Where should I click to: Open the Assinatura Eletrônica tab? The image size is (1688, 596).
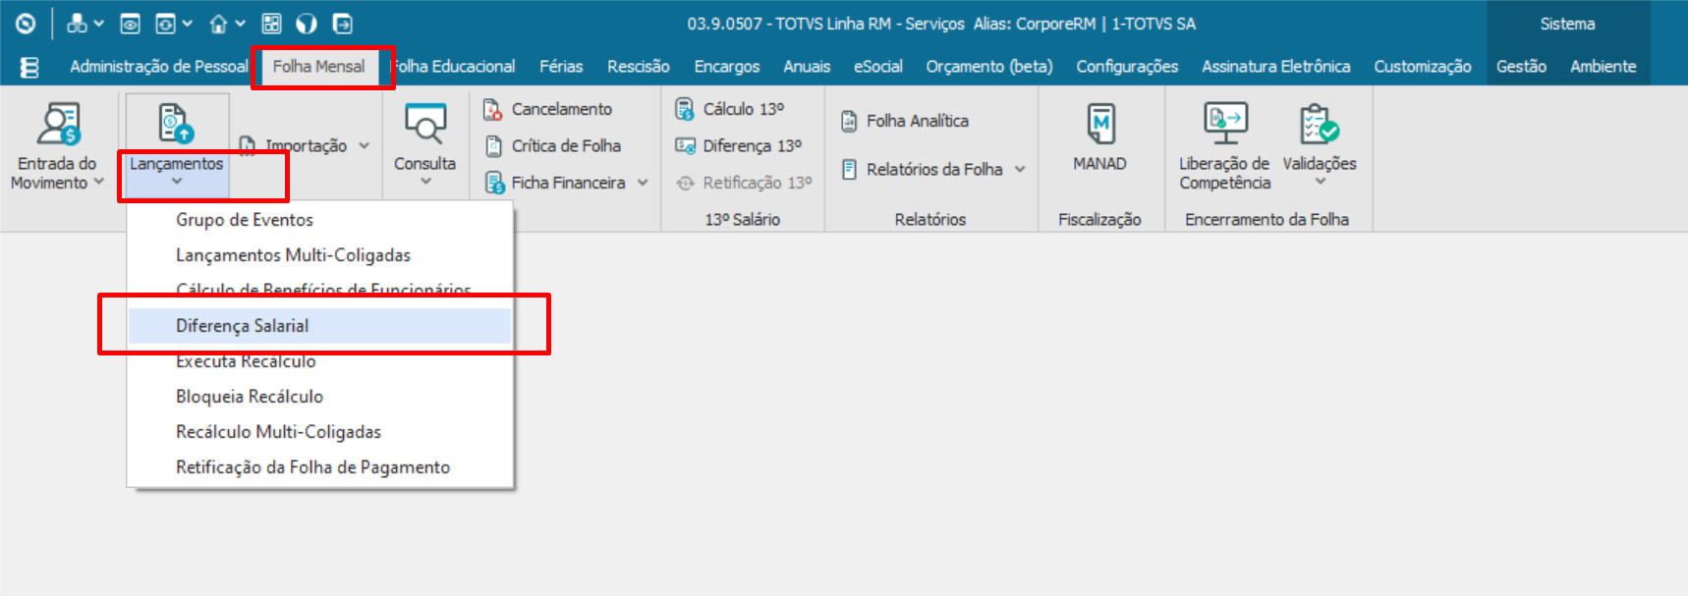1275,67
